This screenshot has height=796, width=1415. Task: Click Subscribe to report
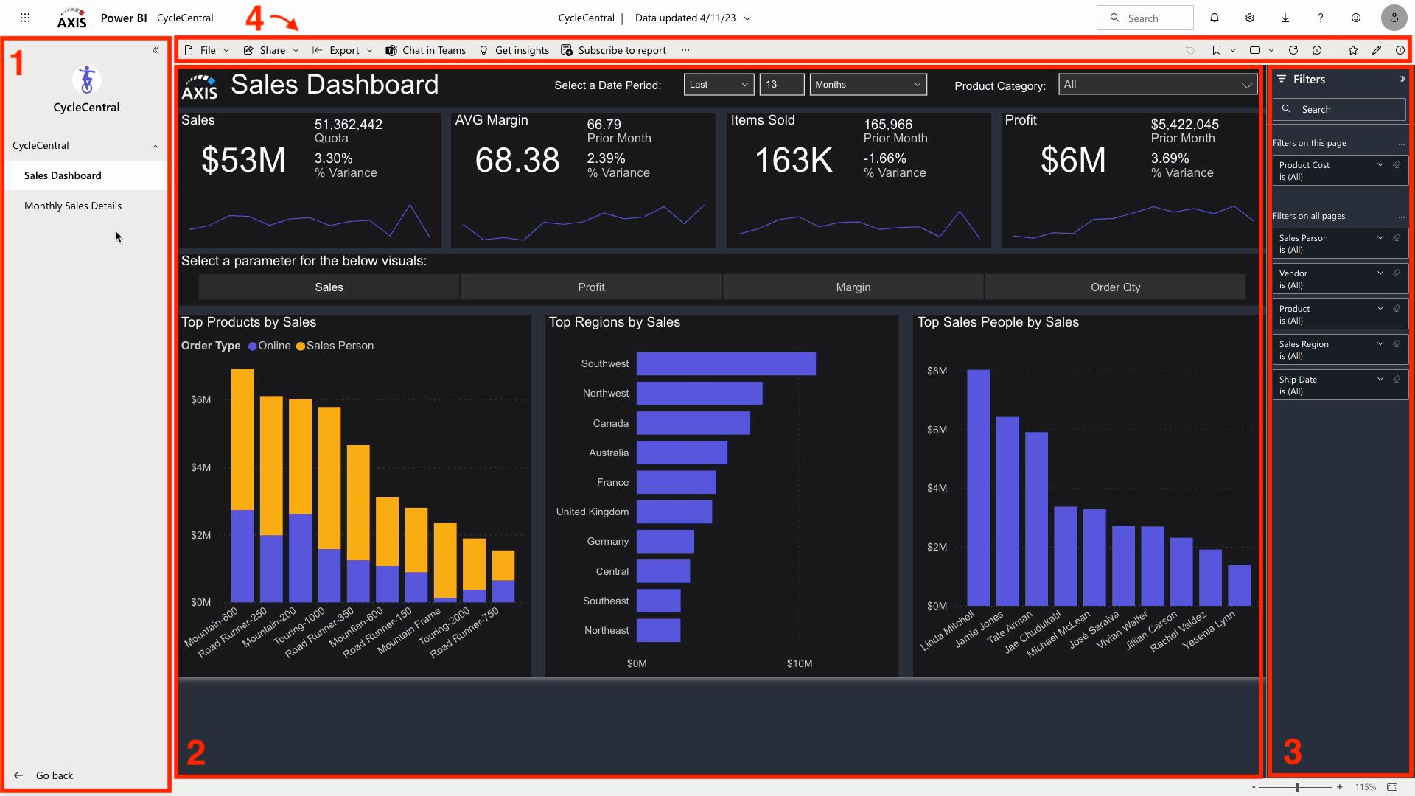(614, 50)
